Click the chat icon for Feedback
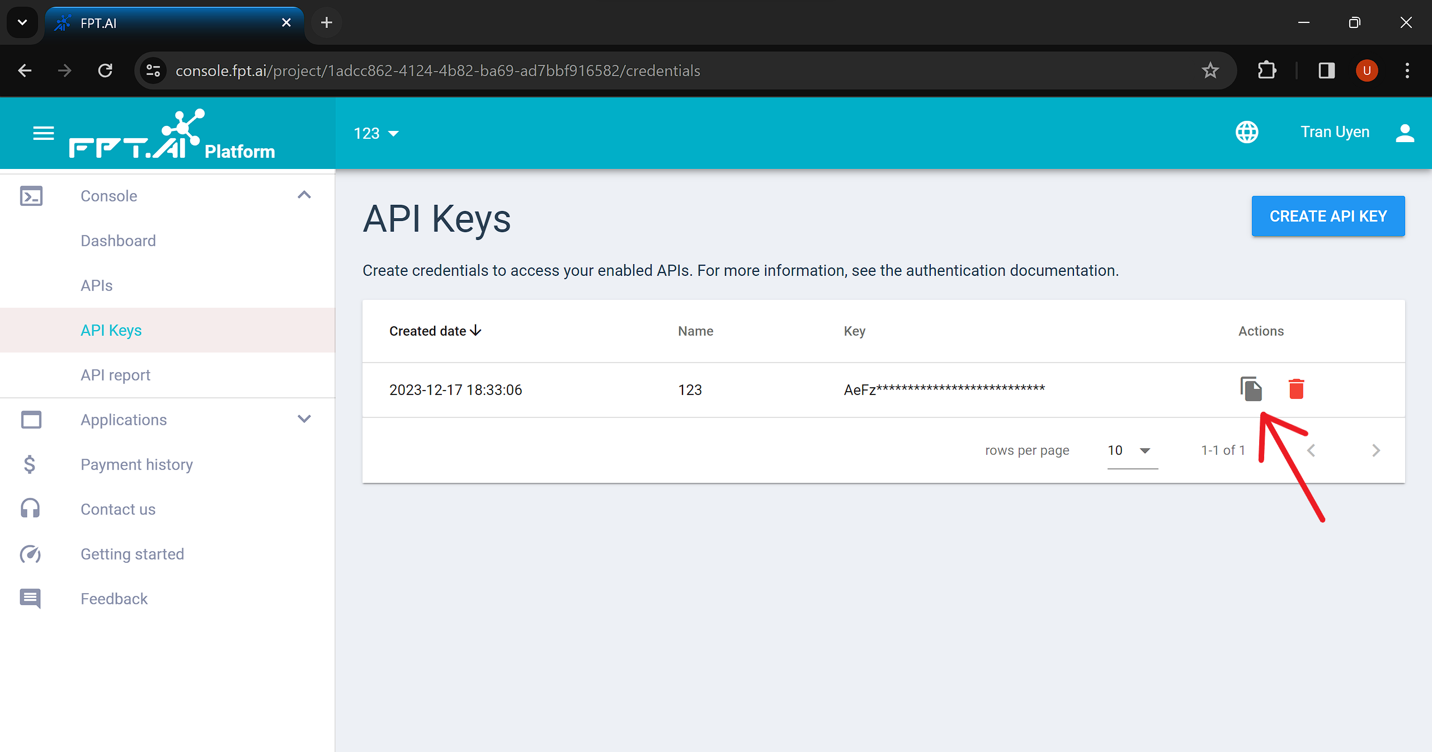The image size is (1432, 752). (x=30, y=598)
